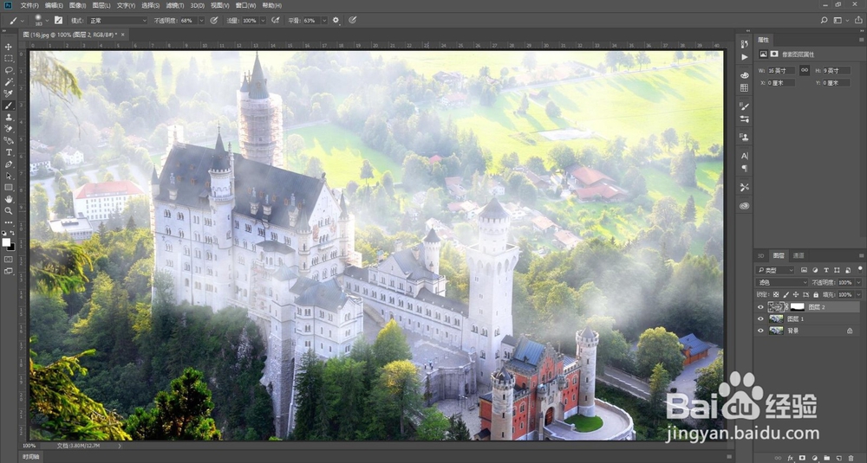Click the Add layer mask icon
The width and height of the screenshot is (867, 463).
[802, 458]
